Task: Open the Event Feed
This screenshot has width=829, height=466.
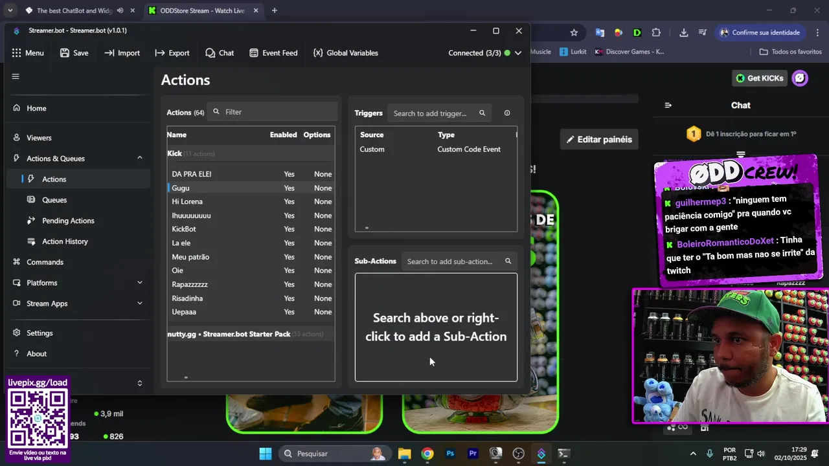Action: [273, 53]
